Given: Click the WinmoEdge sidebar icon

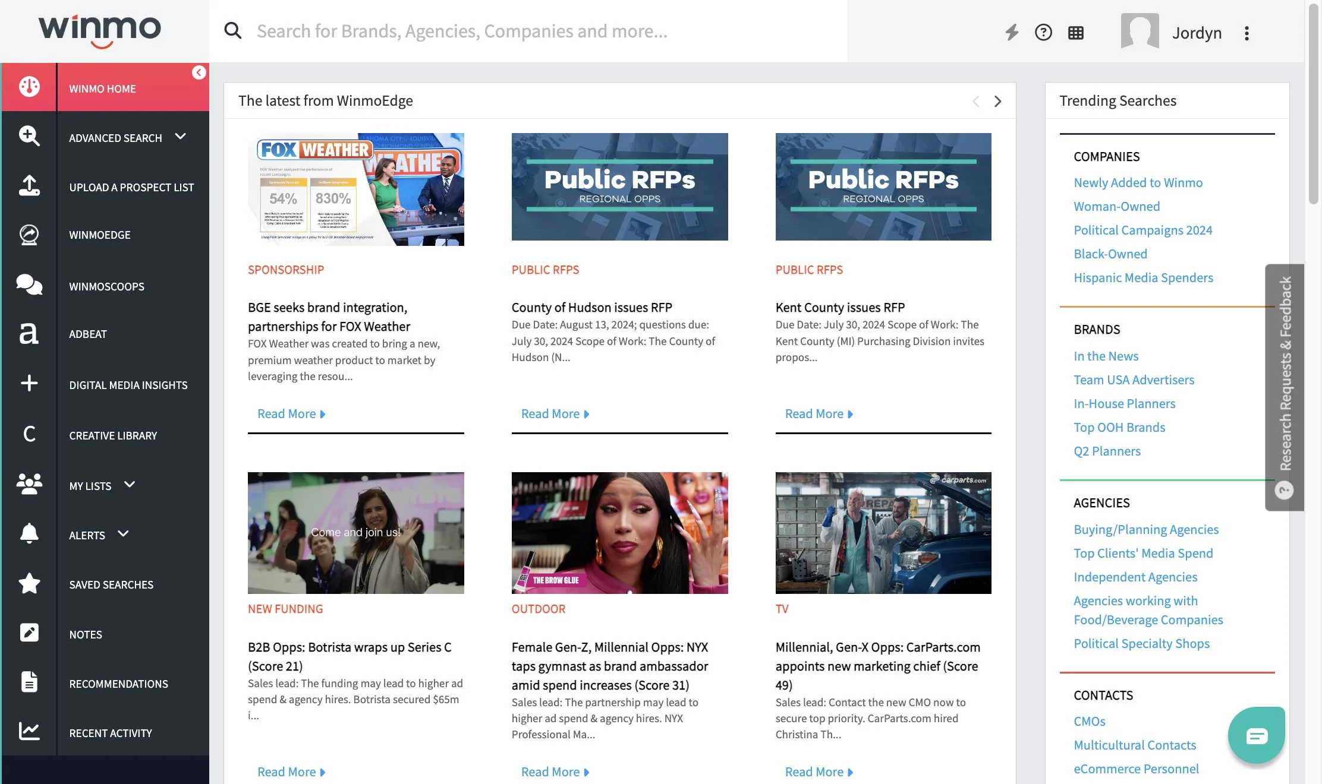Looking at the screenshot, I should 29,235.
